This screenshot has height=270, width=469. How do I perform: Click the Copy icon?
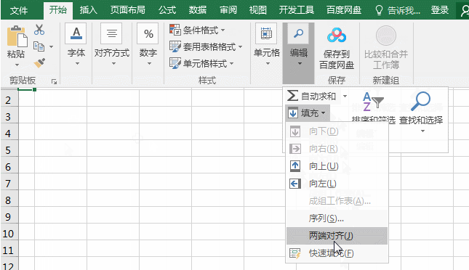39,46
